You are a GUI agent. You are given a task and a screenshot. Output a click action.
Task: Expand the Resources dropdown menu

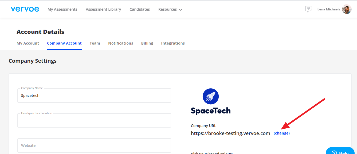point(170,9)
